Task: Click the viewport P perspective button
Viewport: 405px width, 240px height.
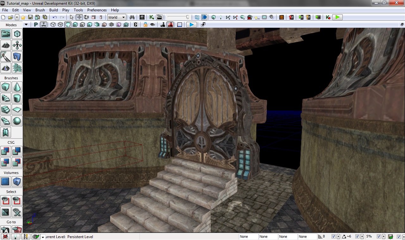Action: point(36,25)
